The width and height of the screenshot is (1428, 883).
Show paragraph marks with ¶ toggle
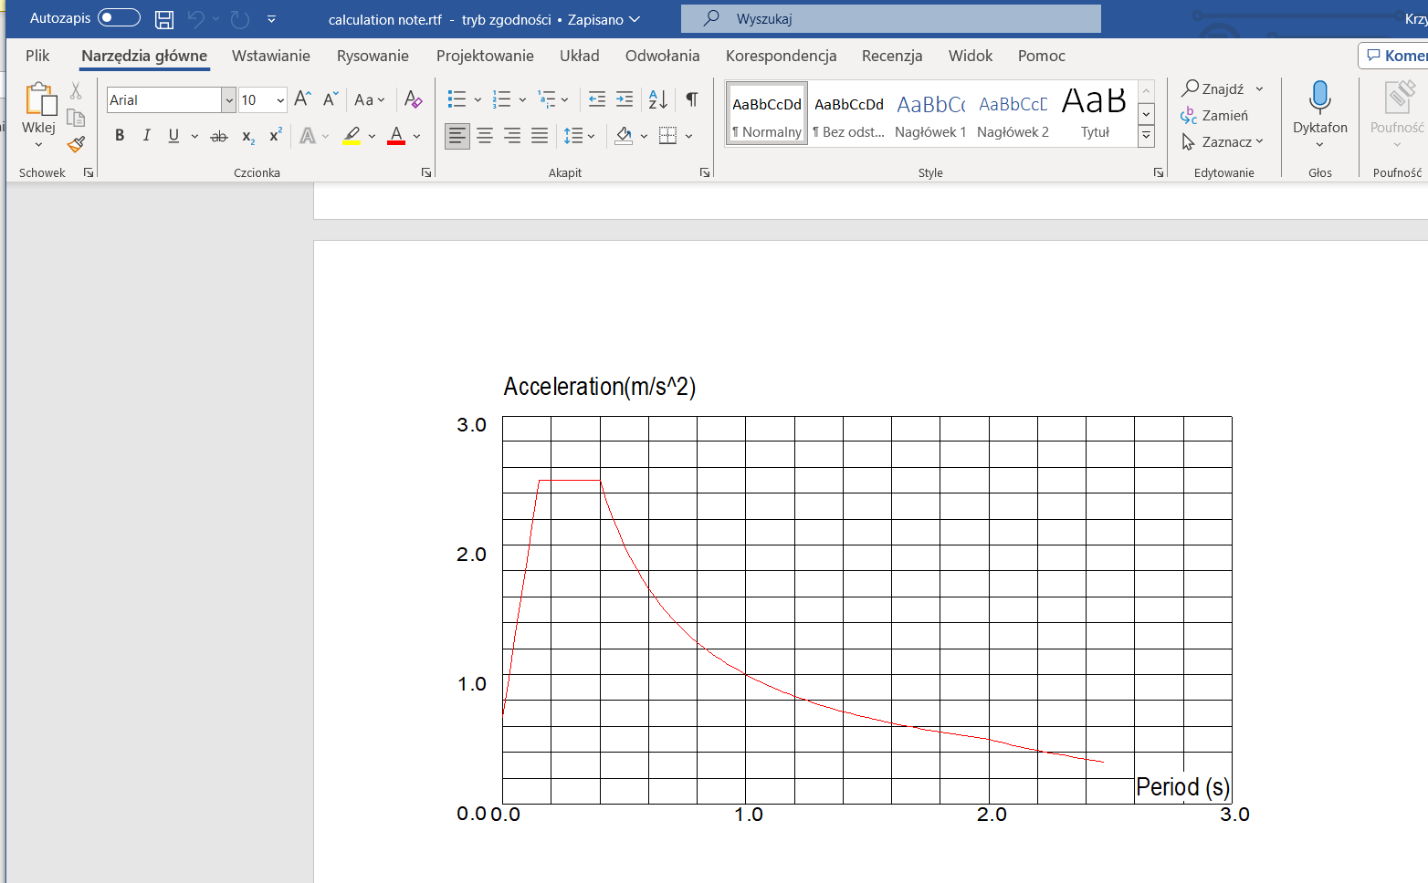coord(691,98)
